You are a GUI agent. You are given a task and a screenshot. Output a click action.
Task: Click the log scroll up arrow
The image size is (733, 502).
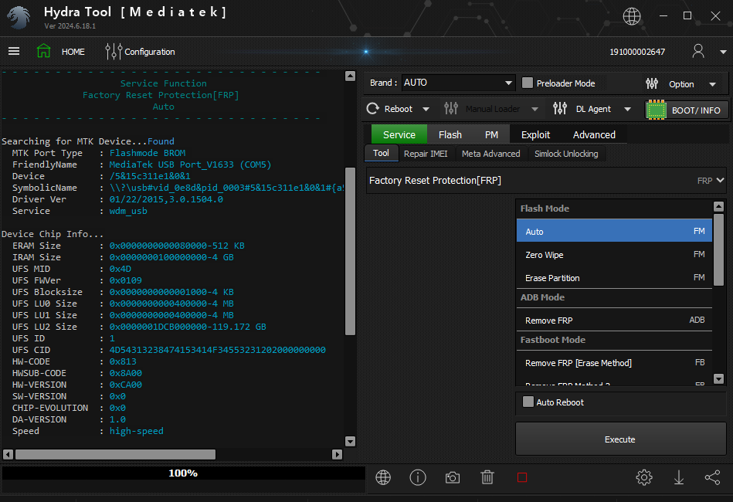[x=350, y=76]
